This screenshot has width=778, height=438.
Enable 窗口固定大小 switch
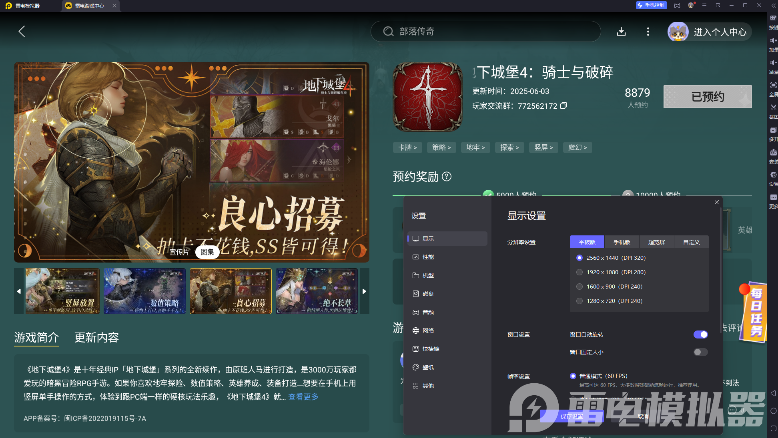pyautogui.click(x=700, y=352)
